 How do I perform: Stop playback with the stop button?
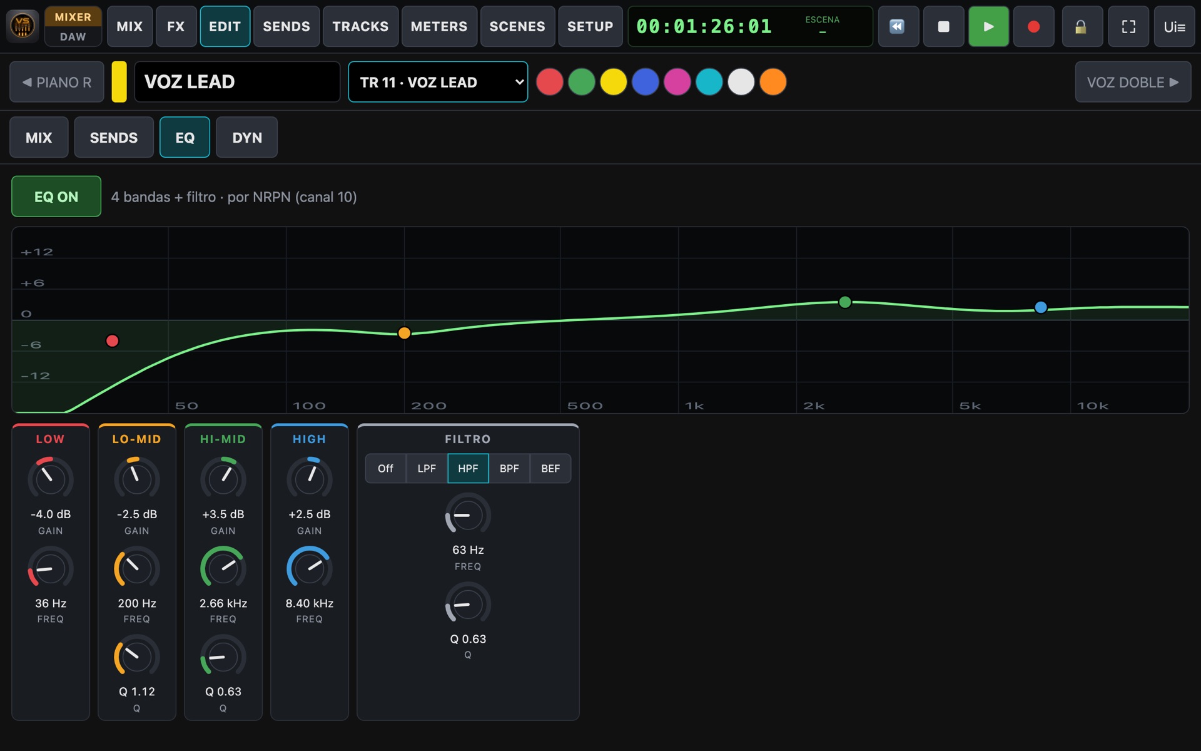(943, 26)
